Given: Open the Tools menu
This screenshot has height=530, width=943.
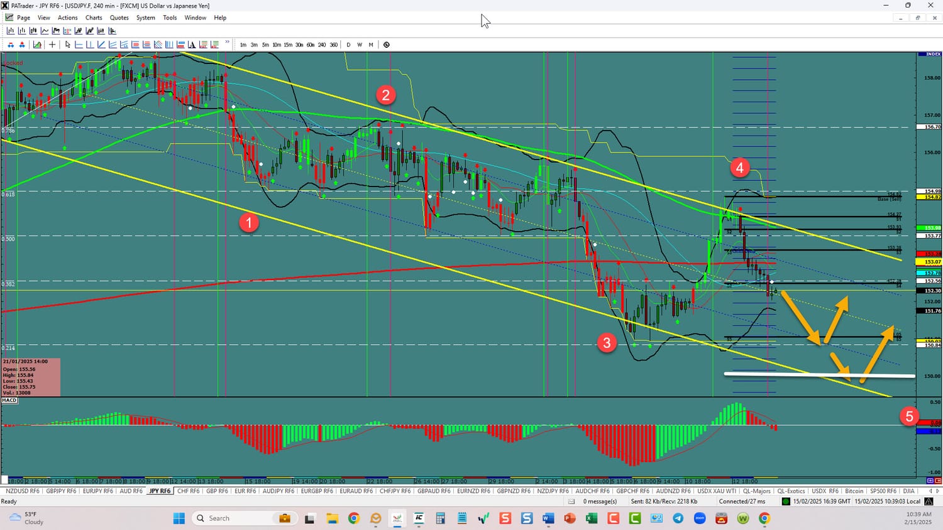Looking at the screenshot, I should tap(170, 18).
